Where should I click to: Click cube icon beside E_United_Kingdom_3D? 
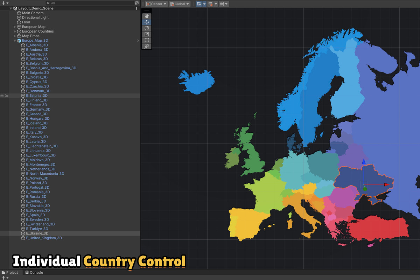coord(23,238)
